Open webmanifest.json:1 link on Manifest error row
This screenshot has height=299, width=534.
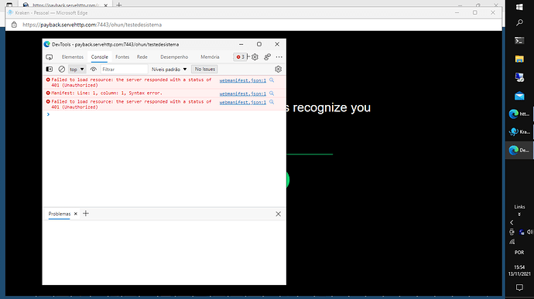[x=242, y=93]
